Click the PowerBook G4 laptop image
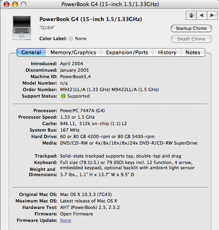The height and width of the screenshot is (230, 219). [22, 28]
